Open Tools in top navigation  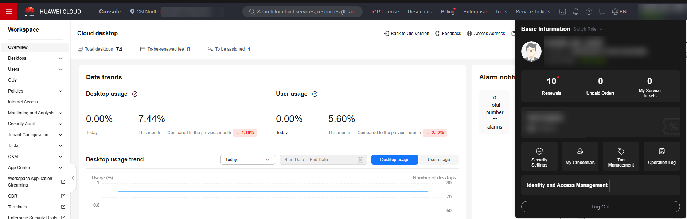coord(501,12)
